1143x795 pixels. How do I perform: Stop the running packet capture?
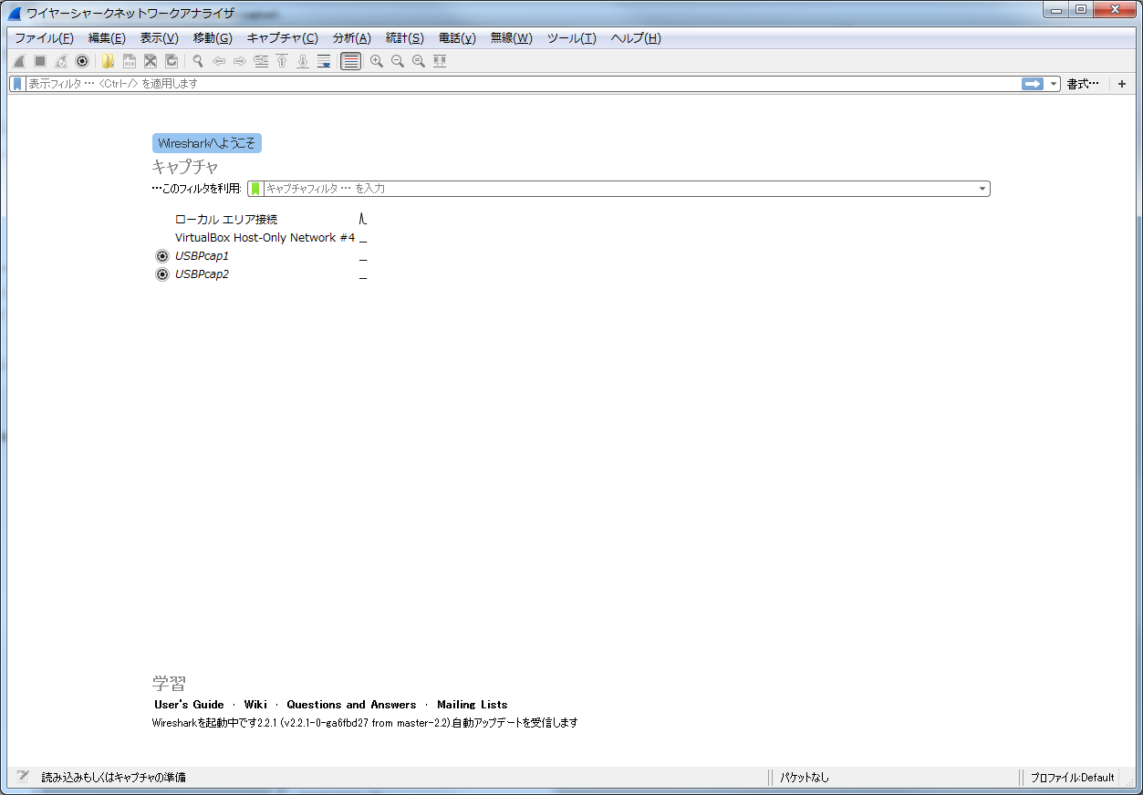coord(40,61)
